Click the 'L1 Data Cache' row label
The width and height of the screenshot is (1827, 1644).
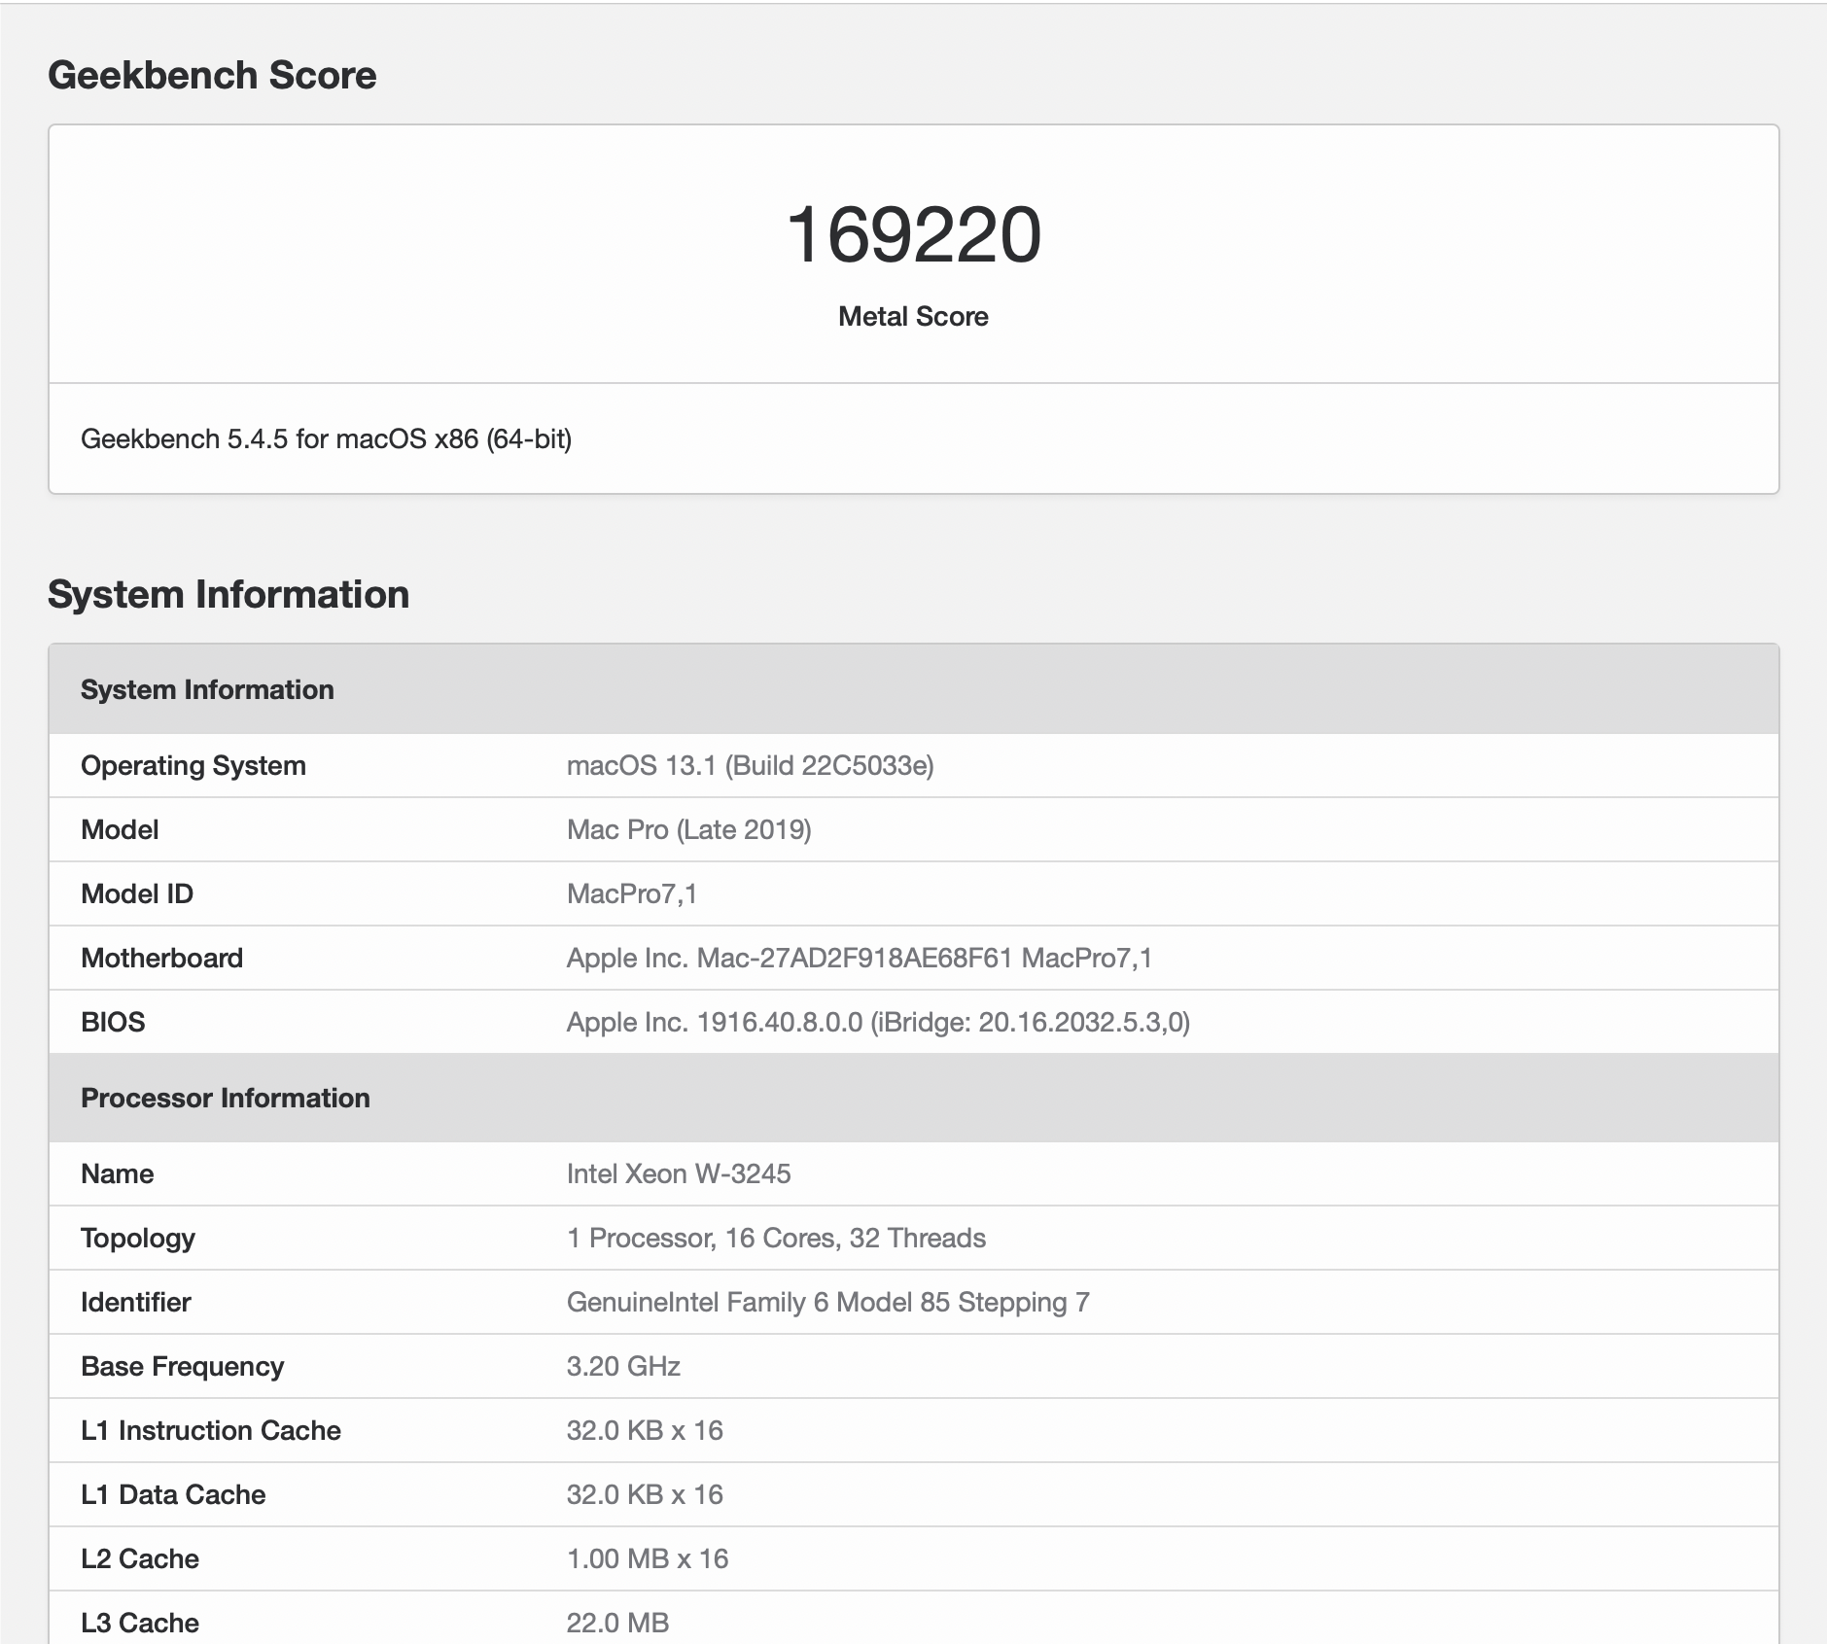pyautogui.click(x=173, y=1494)
